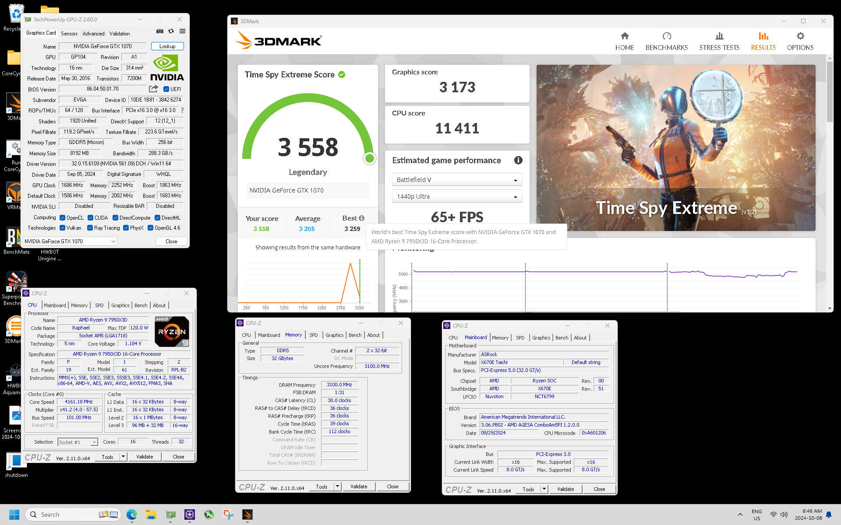Image resolution: width=841 pixels, height=525 pixels.
Task: Toggle DirectML checkbox
Action: [x=157, y=217]
